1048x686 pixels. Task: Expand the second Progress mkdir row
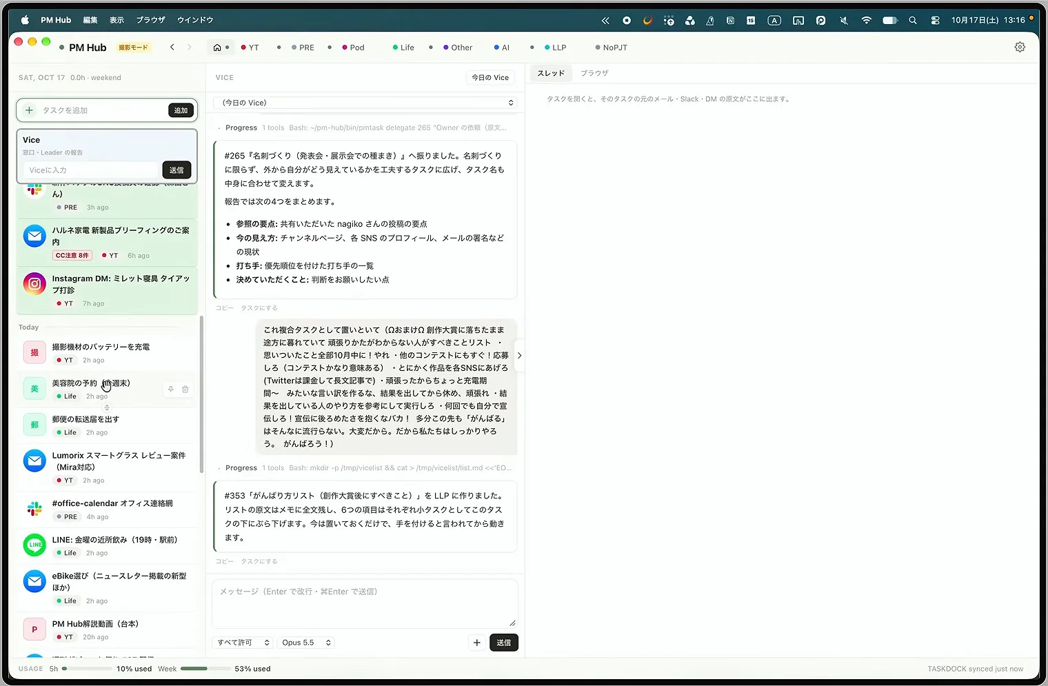[365, 467]
